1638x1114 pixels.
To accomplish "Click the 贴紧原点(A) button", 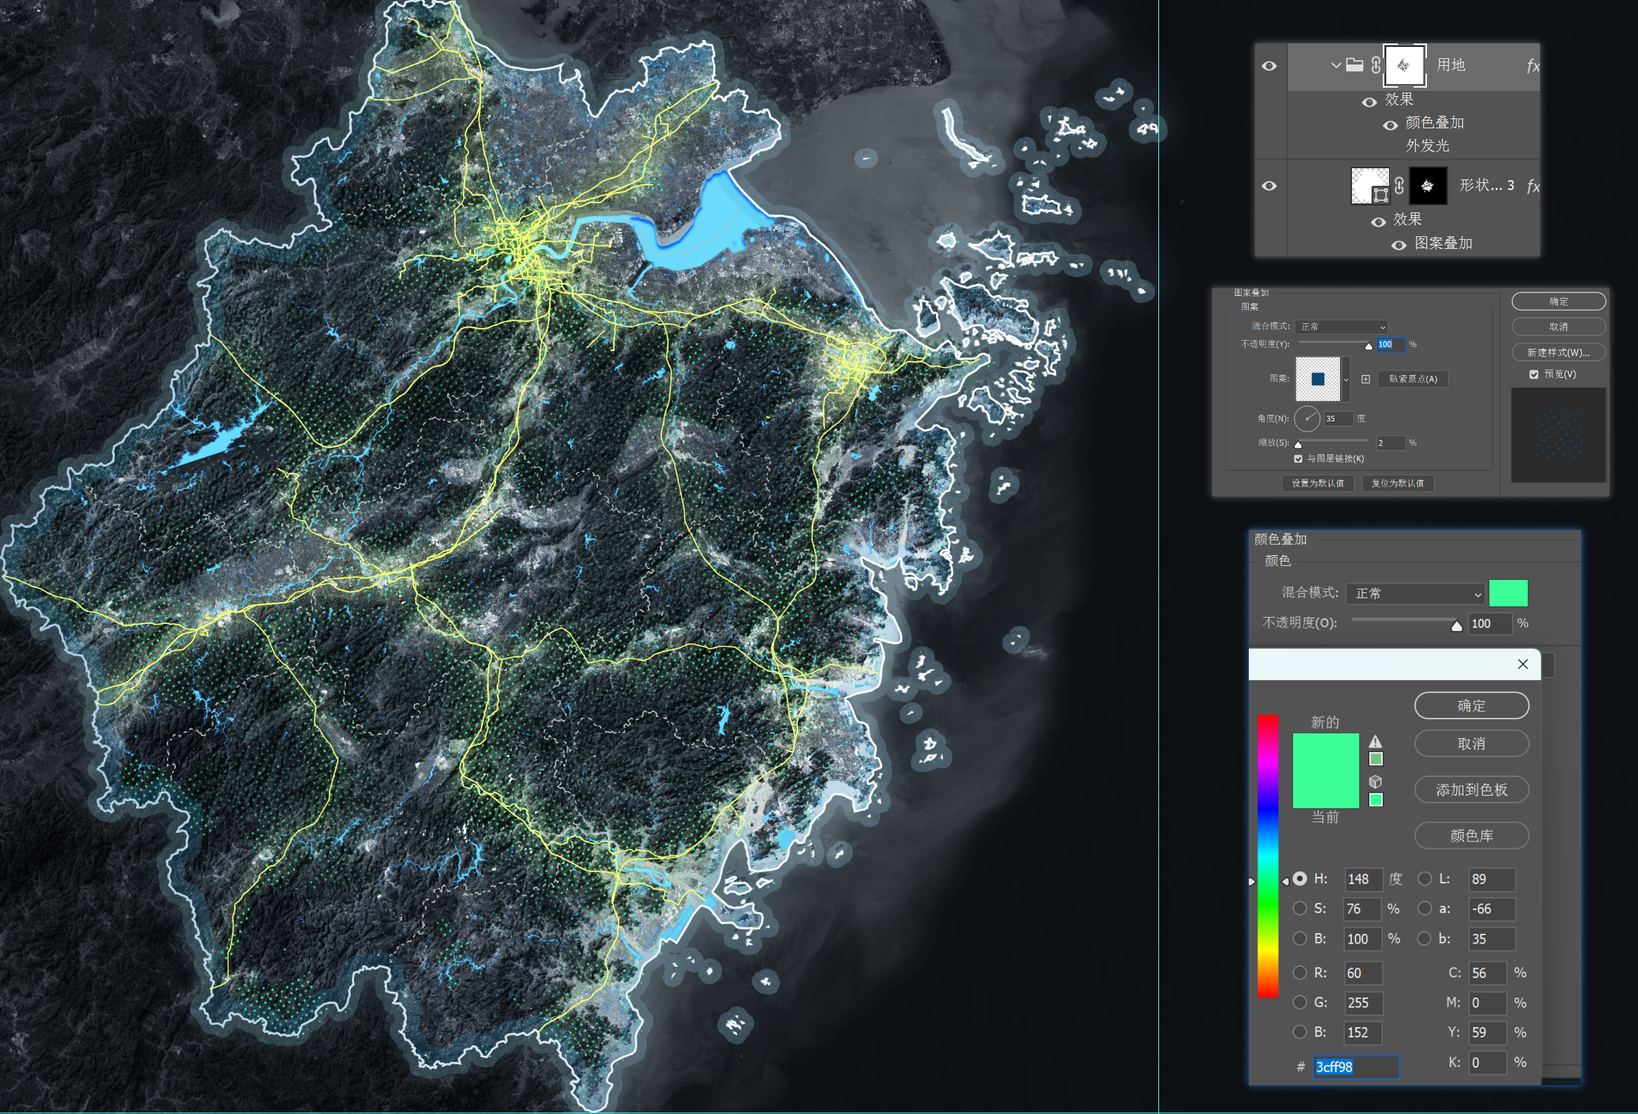I will coord(1412,379).
